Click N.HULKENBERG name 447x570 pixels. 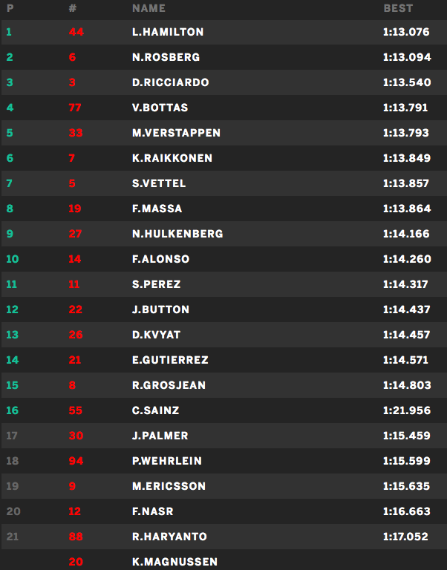point(177,234)
